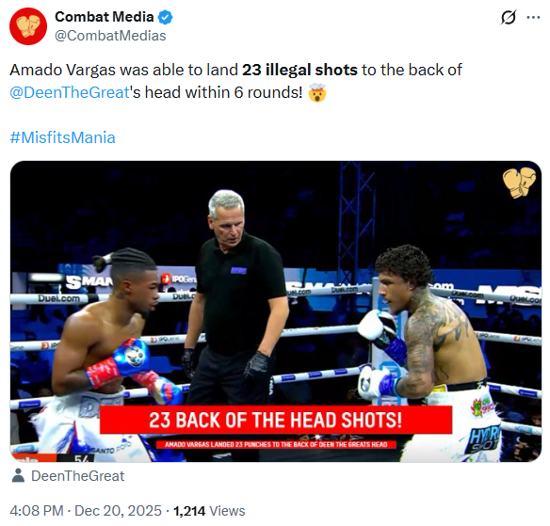This screenshot has height=526, width=550.
Task: Click the Duel.com rope banner in the video
Action: coord(59,298)
